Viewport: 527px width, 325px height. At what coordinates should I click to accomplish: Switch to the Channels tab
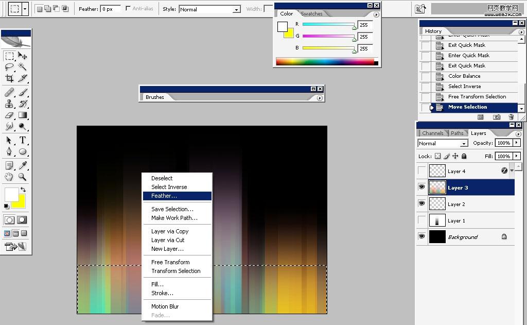point(432,133)
